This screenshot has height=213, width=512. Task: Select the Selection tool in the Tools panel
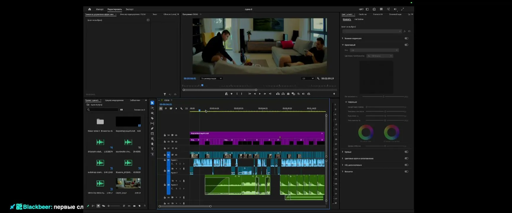[x=152, y=103]
